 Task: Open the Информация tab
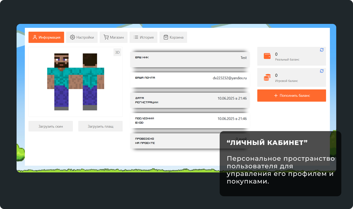click(x=46, y=37)
